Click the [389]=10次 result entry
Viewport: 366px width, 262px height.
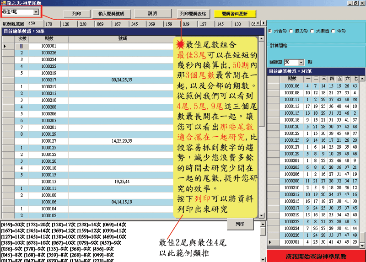pyautogui.click(x=13, y=243)
